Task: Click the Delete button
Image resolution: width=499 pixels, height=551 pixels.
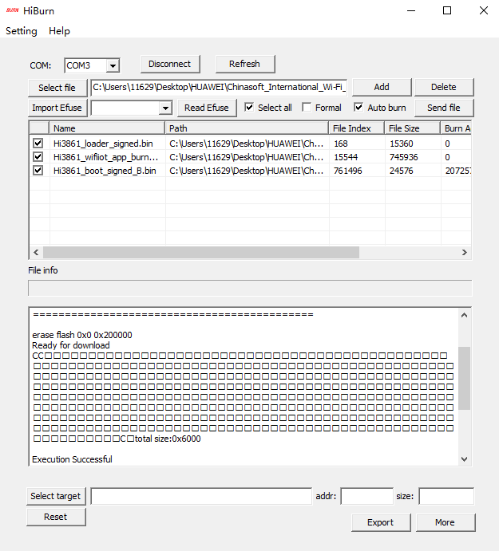Action: (444, 87)
